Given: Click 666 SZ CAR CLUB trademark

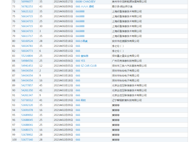Looking at the screenshot, I should [x=86, y=66].
